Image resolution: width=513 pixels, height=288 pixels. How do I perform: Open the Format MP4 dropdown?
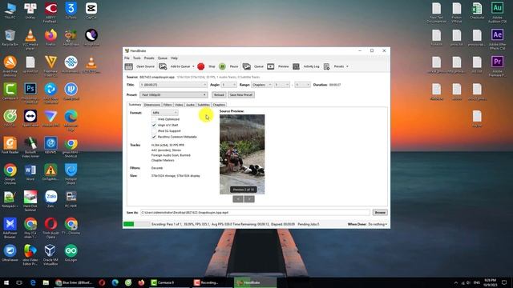tap(165, 113)
